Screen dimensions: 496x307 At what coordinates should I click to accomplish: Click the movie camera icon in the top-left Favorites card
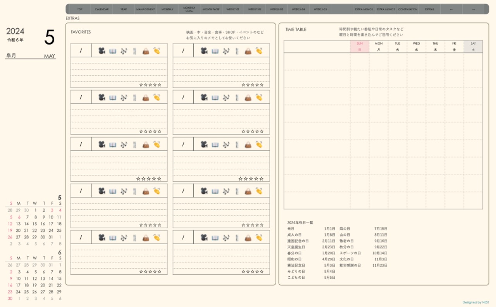[102, 51]
